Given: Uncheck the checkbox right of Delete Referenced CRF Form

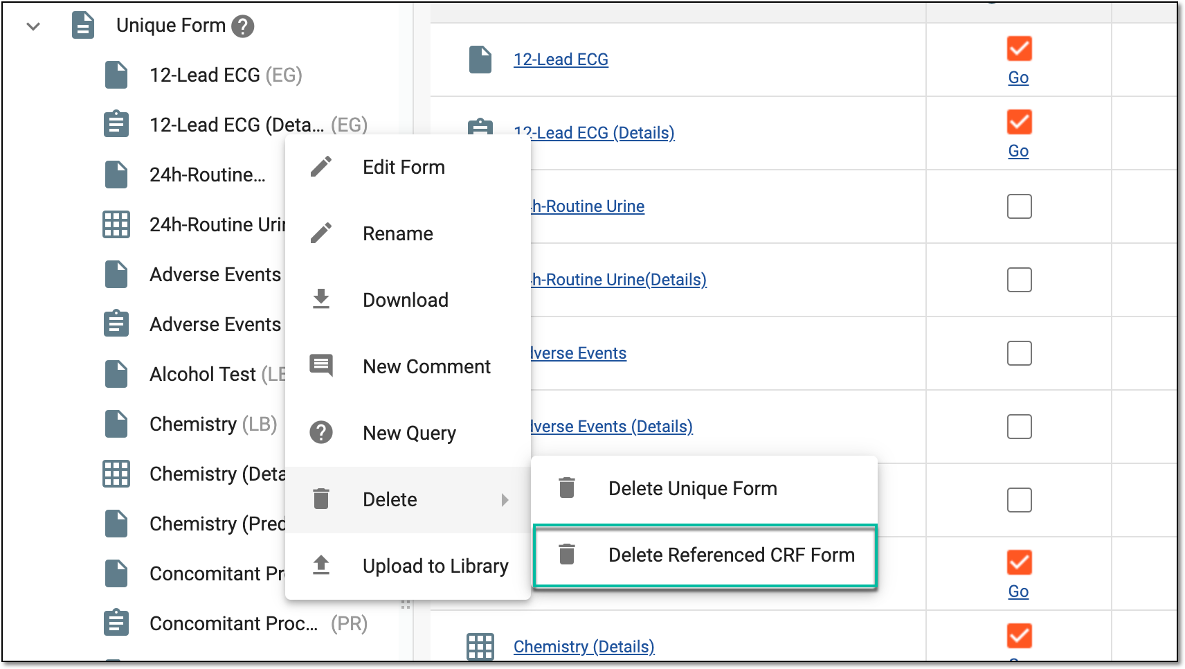Looking at the screenshot, I should point(1020,562).
